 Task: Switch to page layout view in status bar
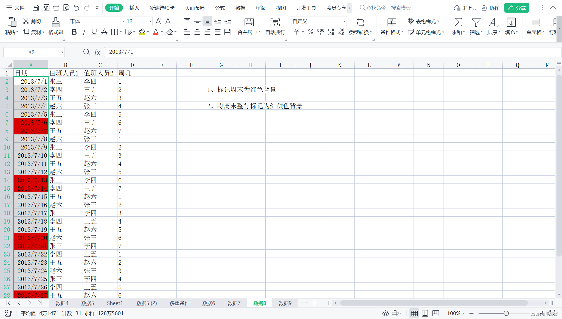[x=425, y=313]
